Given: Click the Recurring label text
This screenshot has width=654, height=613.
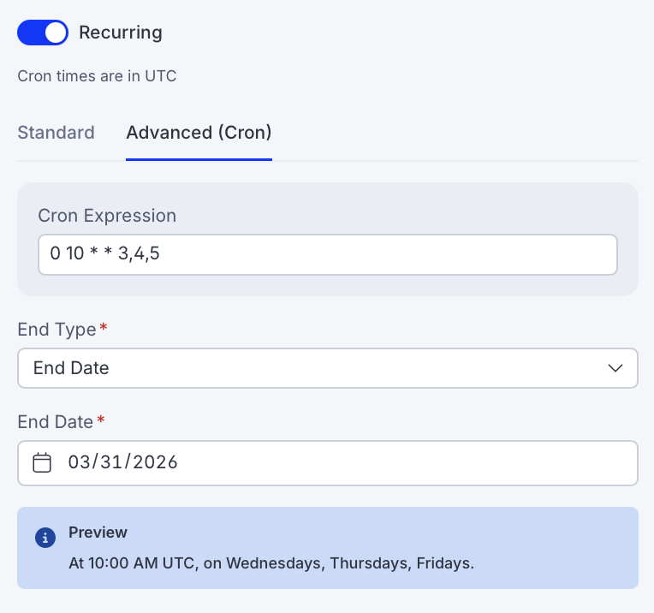Looking at the screenshot, I should [x=121, y=33].
